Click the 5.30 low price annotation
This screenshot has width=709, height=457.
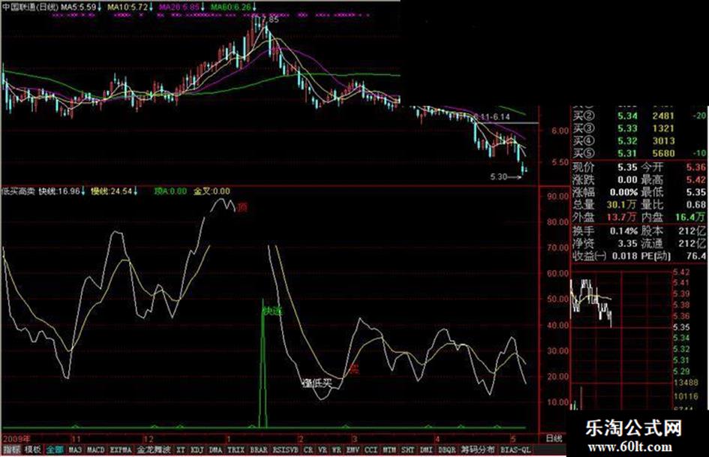tap(499, 177)
